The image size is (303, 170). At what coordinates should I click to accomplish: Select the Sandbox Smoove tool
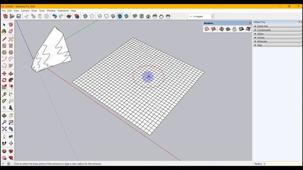pos(221,29)
